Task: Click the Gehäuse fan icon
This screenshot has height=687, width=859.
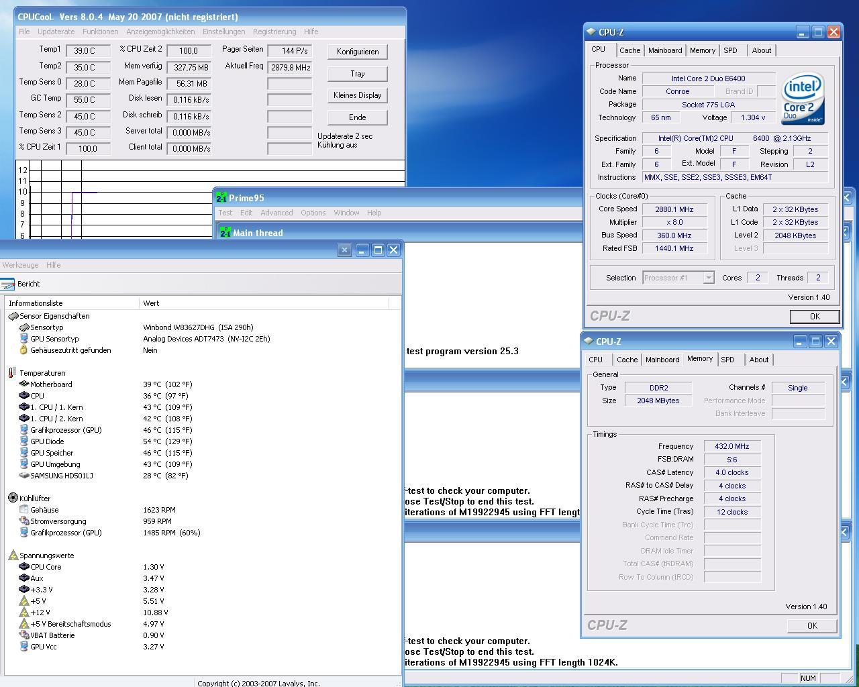Action: coord(24,510)
